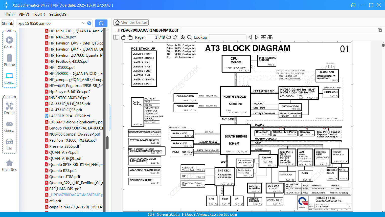The width and height of the screenshot is (385, 217).
Task: Open the Drone category
Action: (x=9, y=108)
